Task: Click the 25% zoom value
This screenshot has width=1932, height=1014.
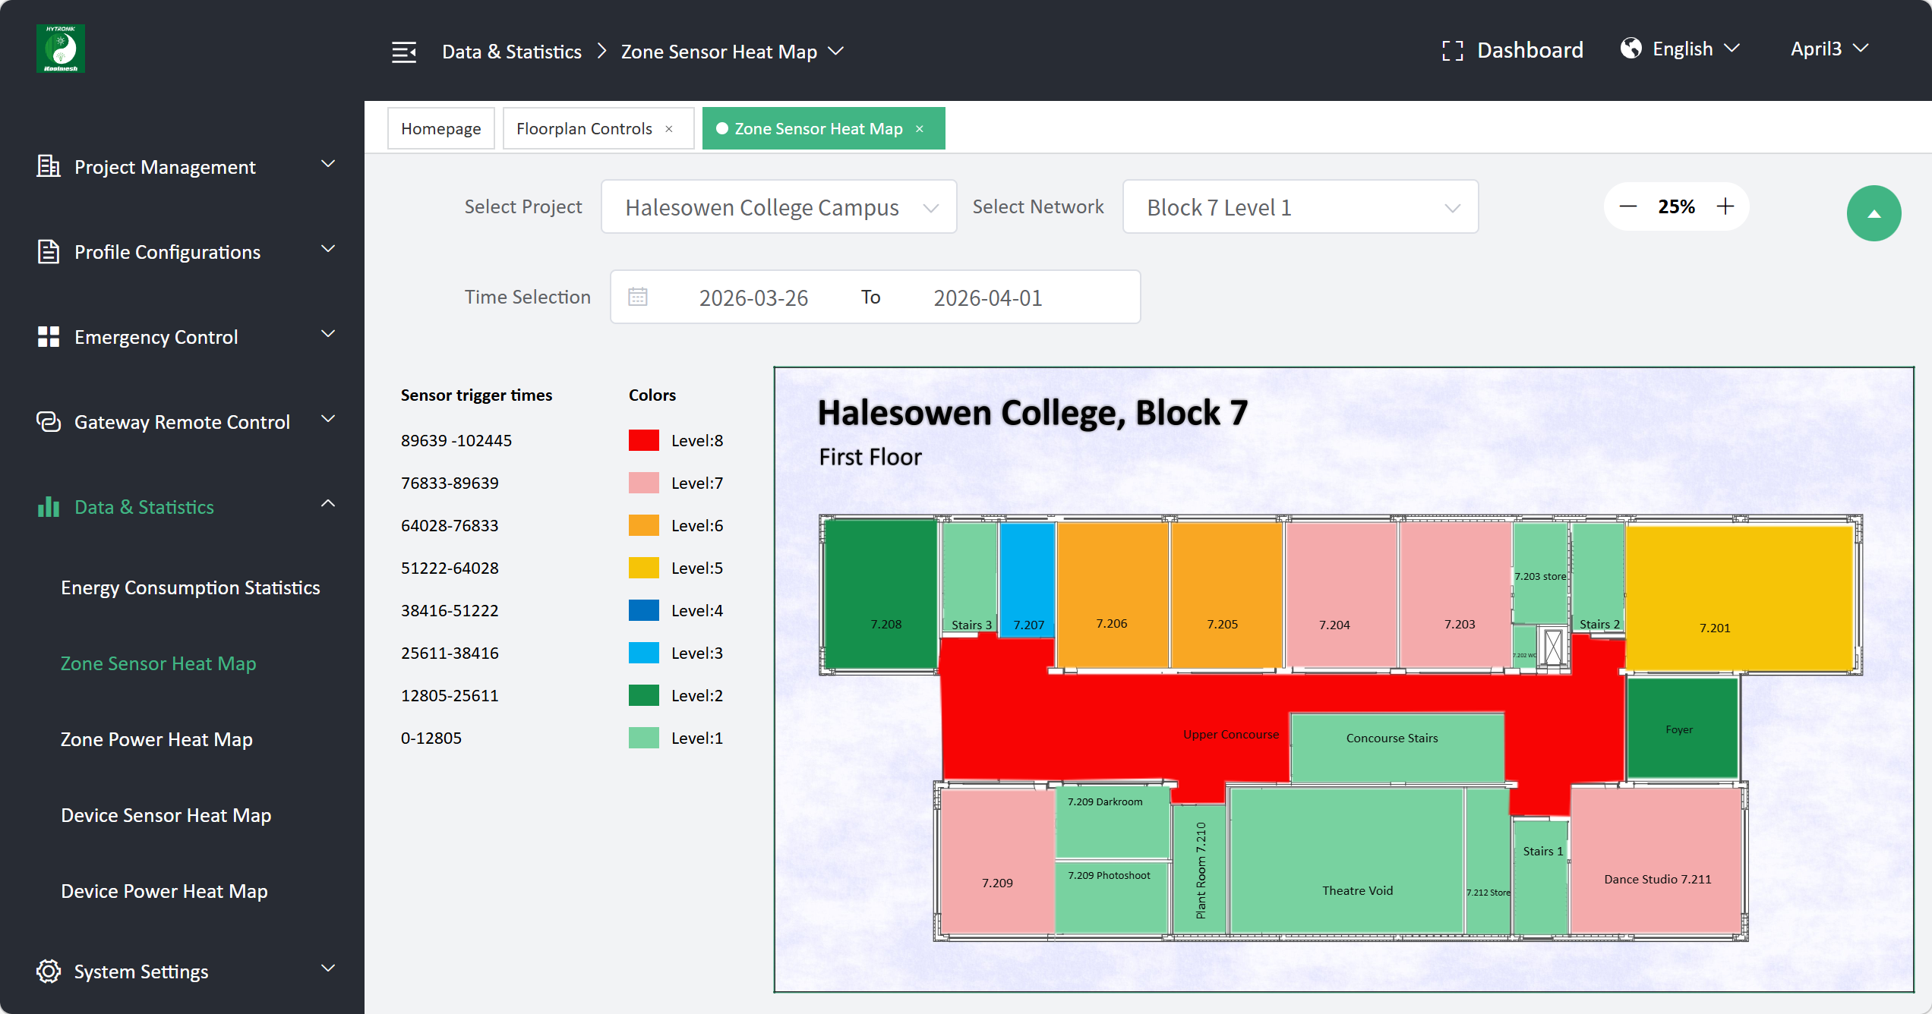Action: (1677, 206)
